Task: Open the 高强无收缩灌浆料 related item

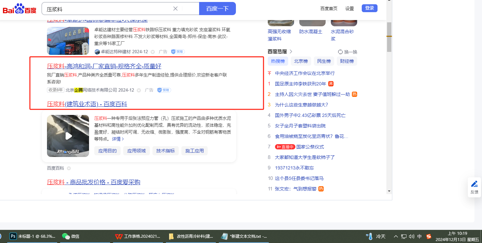Action: [279, 35]
